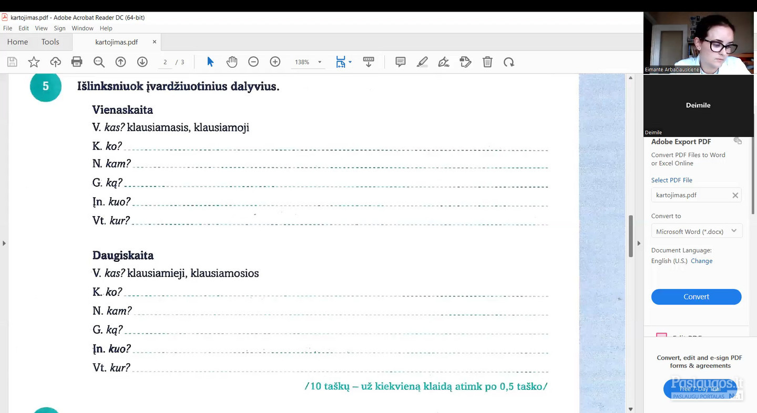The width and height of the screenshot is (757, 413).
Task: Add a comment sticky note
Action: coord(401,62)
